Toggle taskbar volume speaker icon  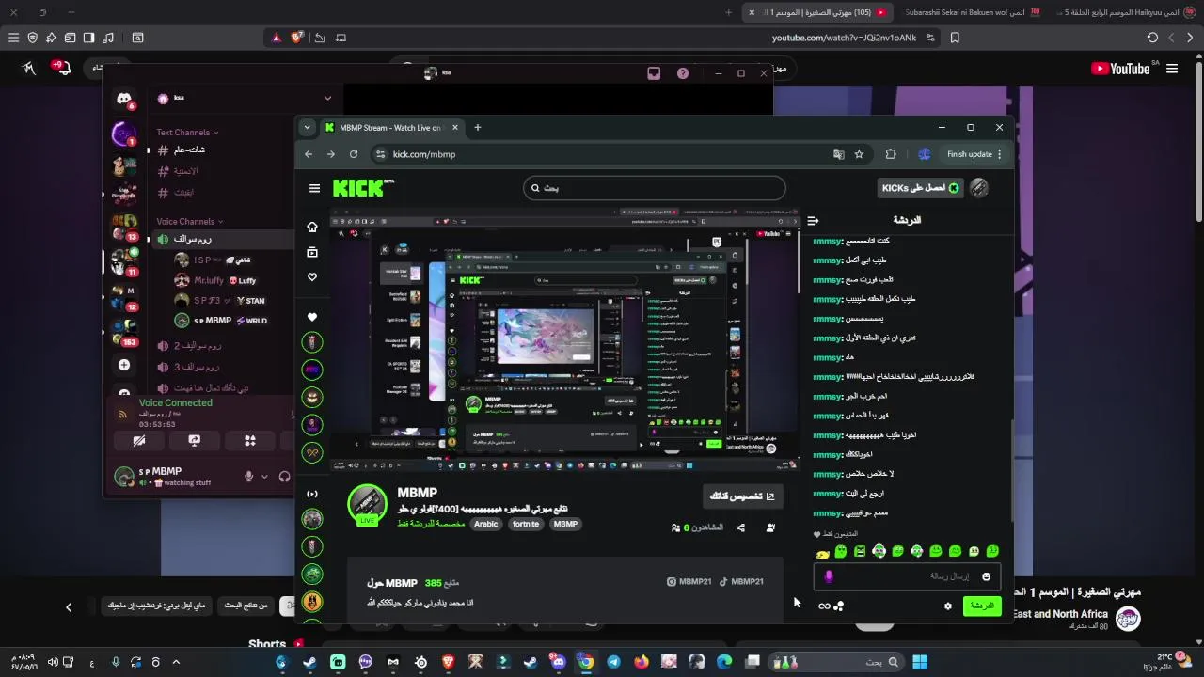tap(53, 662)
